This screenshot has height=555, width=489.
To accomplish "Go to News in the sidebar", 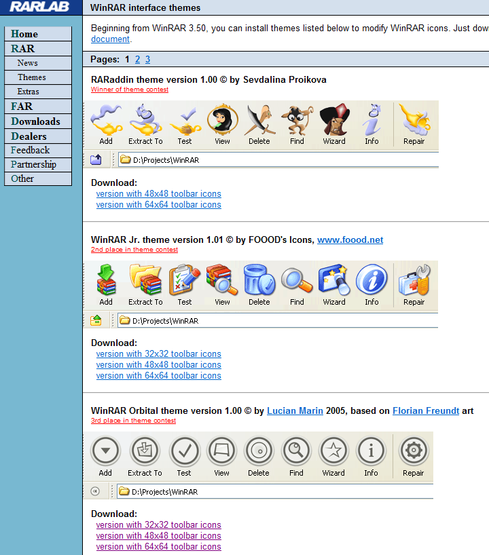I will 38,63.
